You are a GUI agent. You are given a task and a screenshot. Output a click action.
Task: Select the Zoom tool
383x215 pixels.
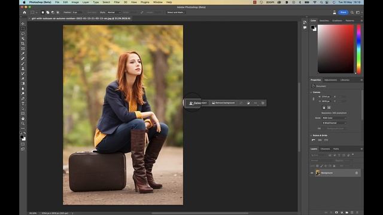pos(23,124)
